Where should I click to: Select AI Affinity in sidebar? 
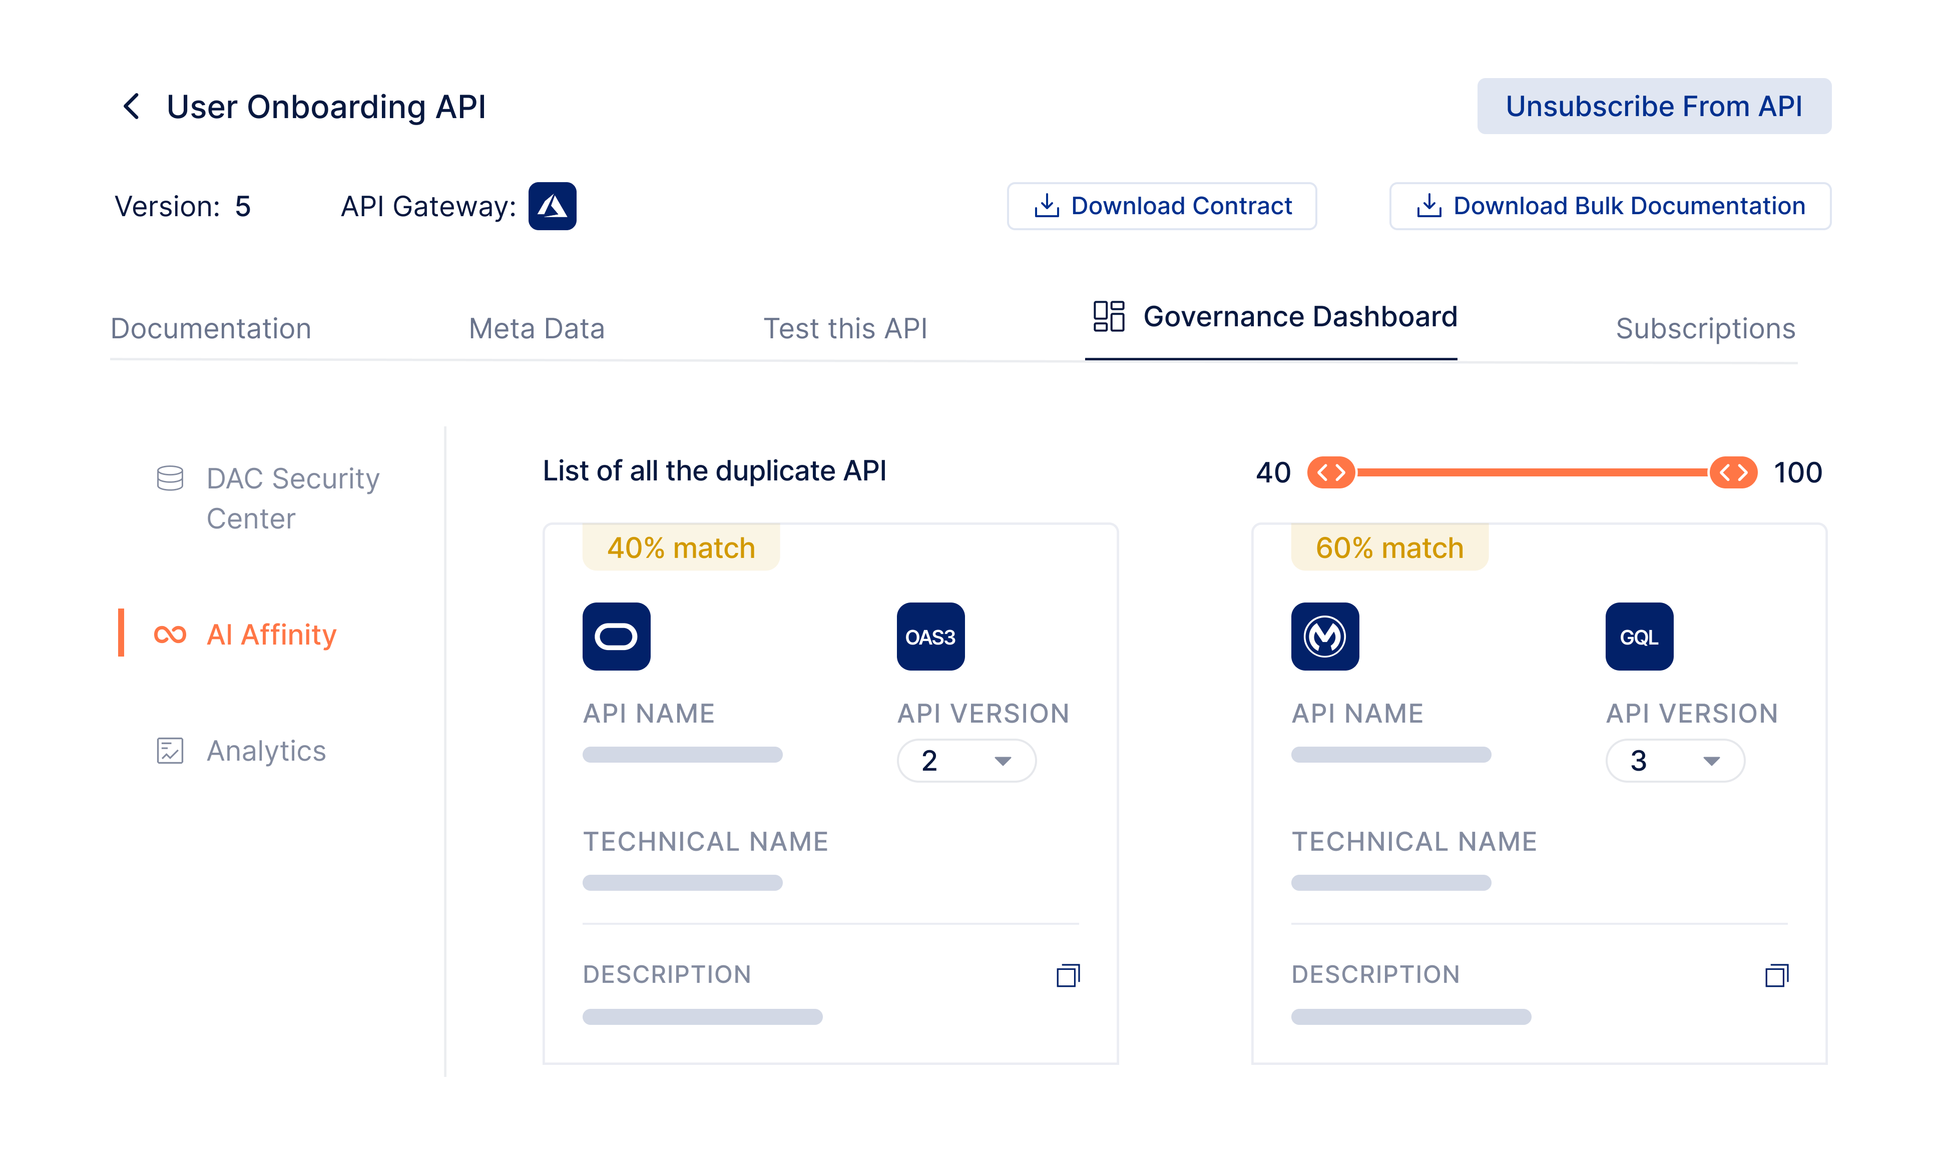click(271, 635)
